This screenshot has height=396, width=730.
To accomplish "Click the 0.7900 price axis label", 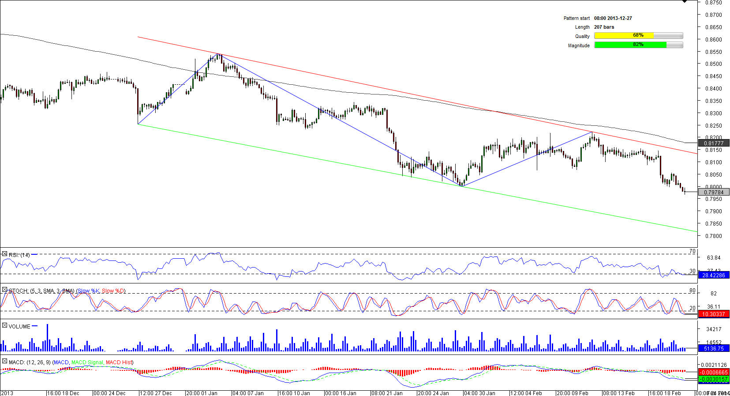I will [714, 211].
